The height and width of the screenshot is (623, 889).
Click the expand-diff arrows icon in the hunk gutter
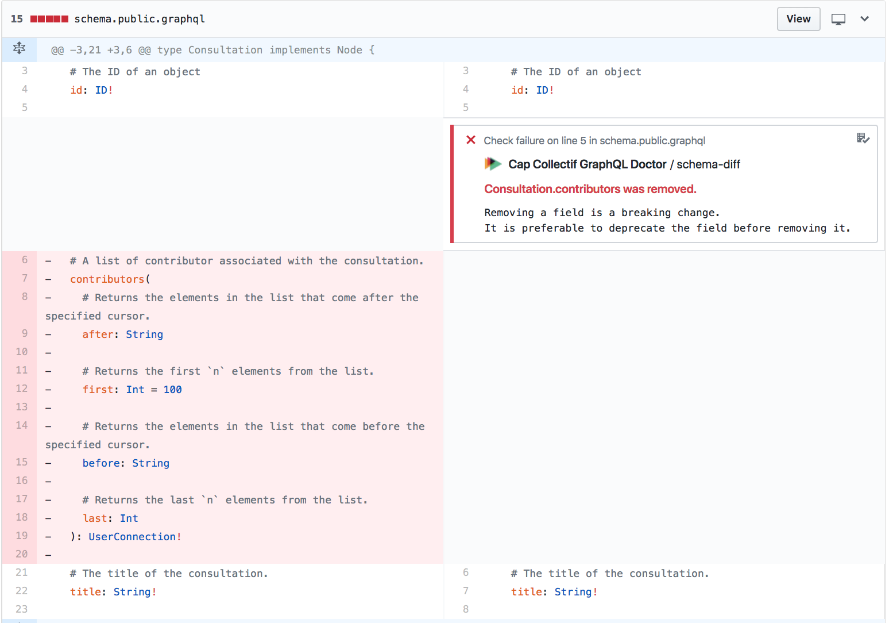(x=19, y=49)
